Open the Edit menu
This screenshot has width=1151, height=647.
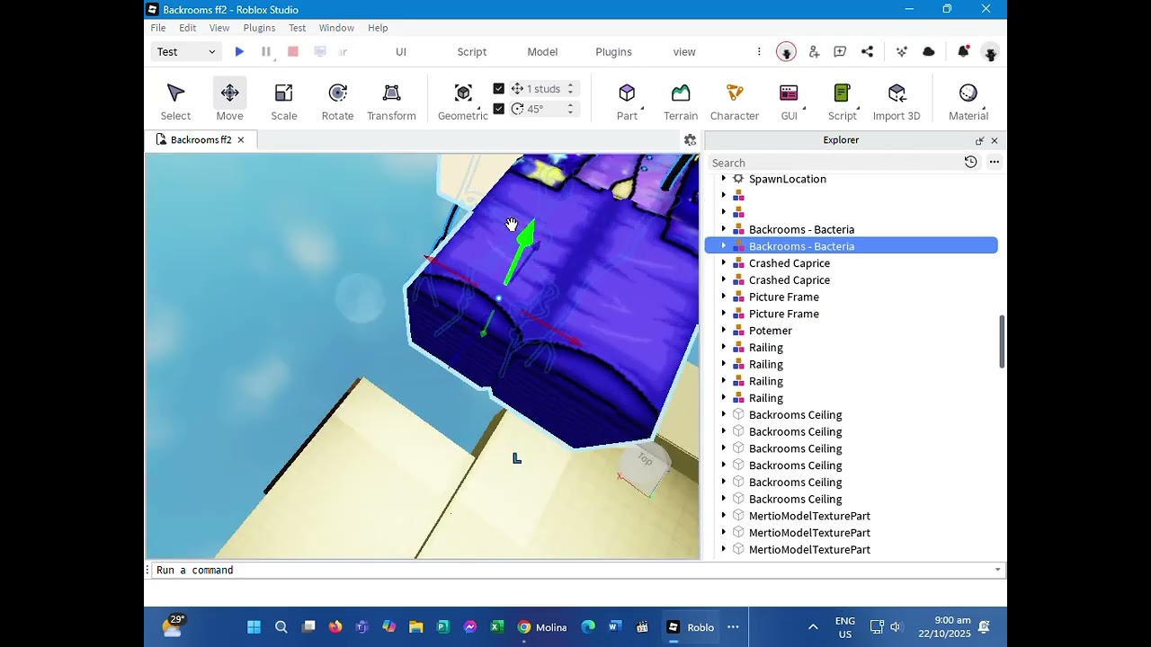click(187, 28)
